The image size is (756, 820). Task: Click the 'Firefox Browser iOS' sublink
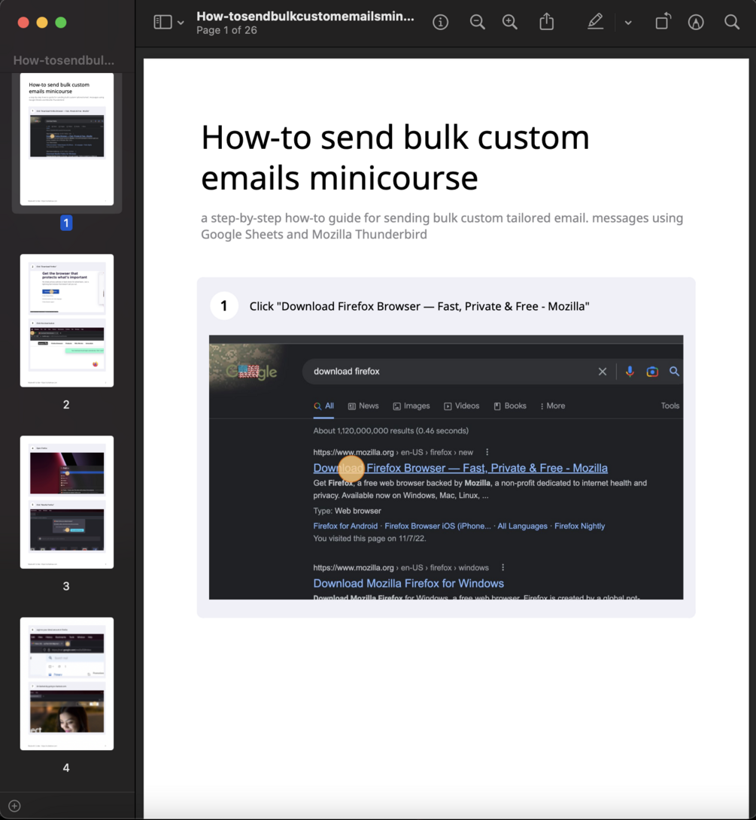[x=438, y=526]
